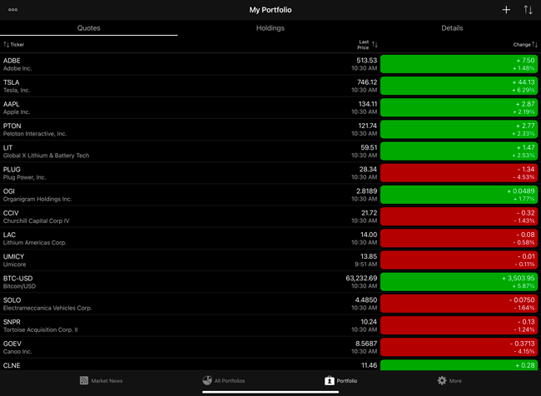Toggle PTON change box showing +2.77
The image size is (541, 396).
coord(459,129)
